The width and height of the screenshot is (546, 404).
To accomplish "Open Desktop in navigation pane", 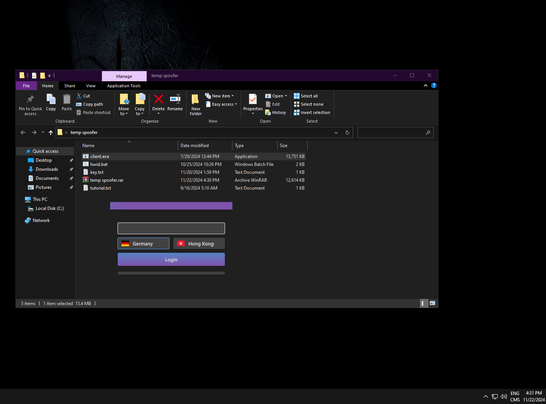I will pyautogui.click(x=44, y=160).
